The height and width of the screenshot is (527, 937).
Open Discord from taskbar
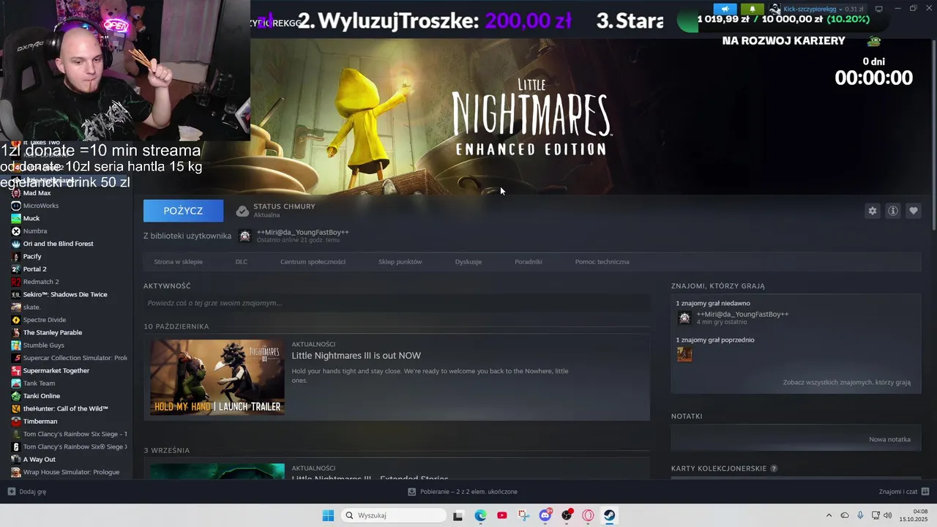[x=545, y=515]
